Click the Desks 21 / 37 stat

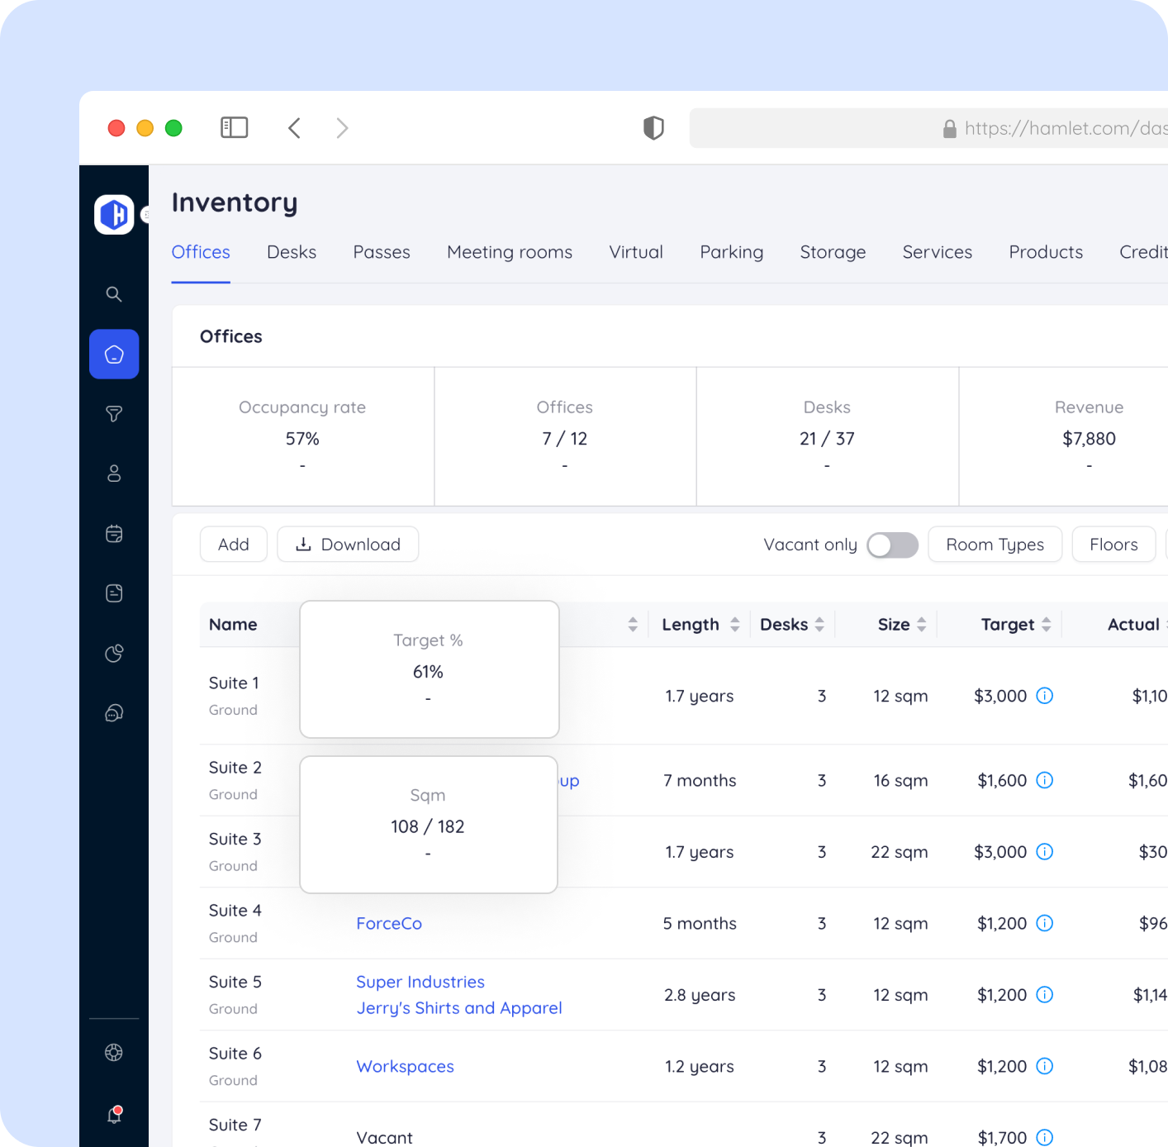[828, 436]
